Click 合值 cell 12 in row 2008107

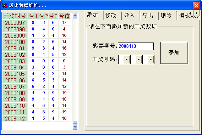(64, 86)
